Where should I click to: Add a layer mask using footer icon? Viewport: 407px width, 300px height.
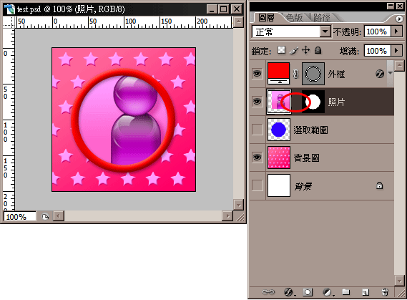tap(308, 292)
